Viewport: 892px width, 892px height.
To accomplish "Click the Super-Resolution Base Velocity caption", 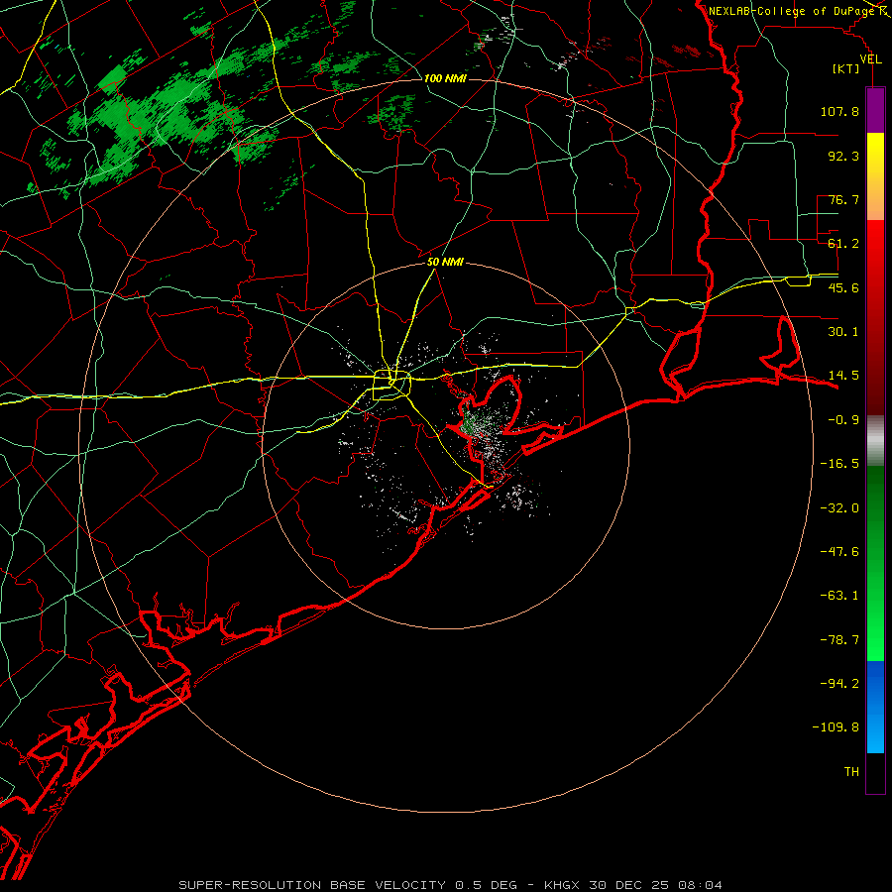I will pyautogui.click(x=450, y=885).
